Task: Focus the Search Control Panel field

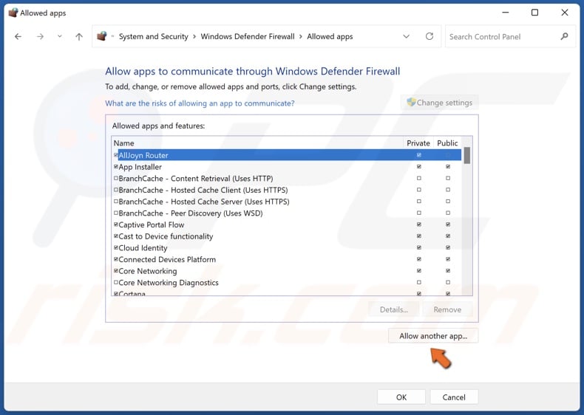Action: tap(510, 36)
